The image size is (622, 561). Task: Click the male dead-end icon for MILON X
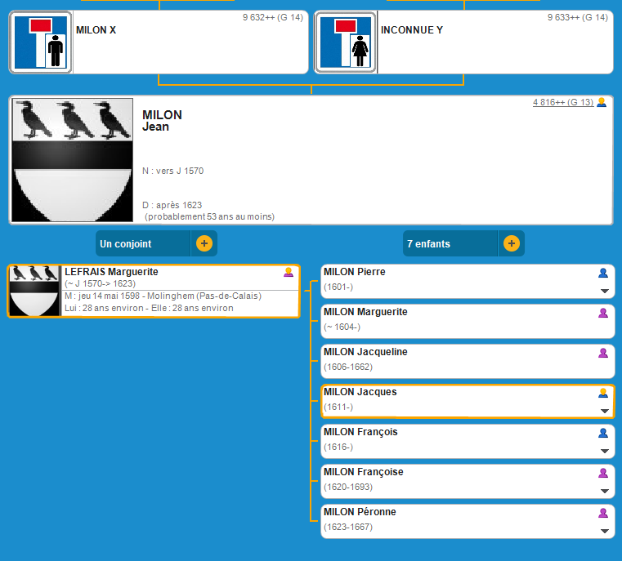coord(40,42)
